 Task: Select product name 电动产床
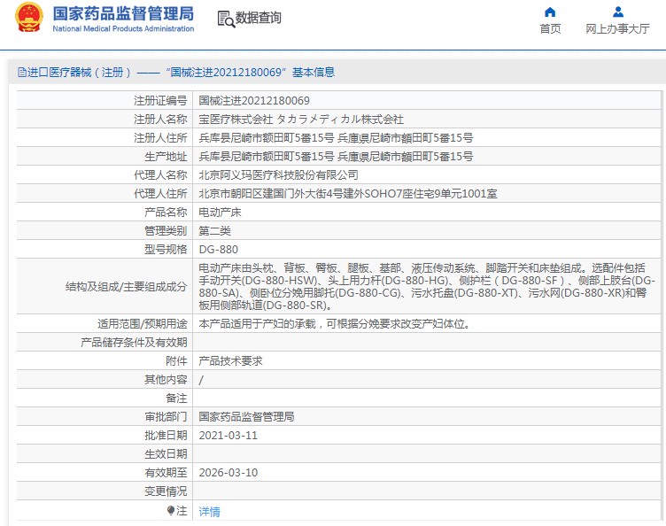(x=220, y=213)
